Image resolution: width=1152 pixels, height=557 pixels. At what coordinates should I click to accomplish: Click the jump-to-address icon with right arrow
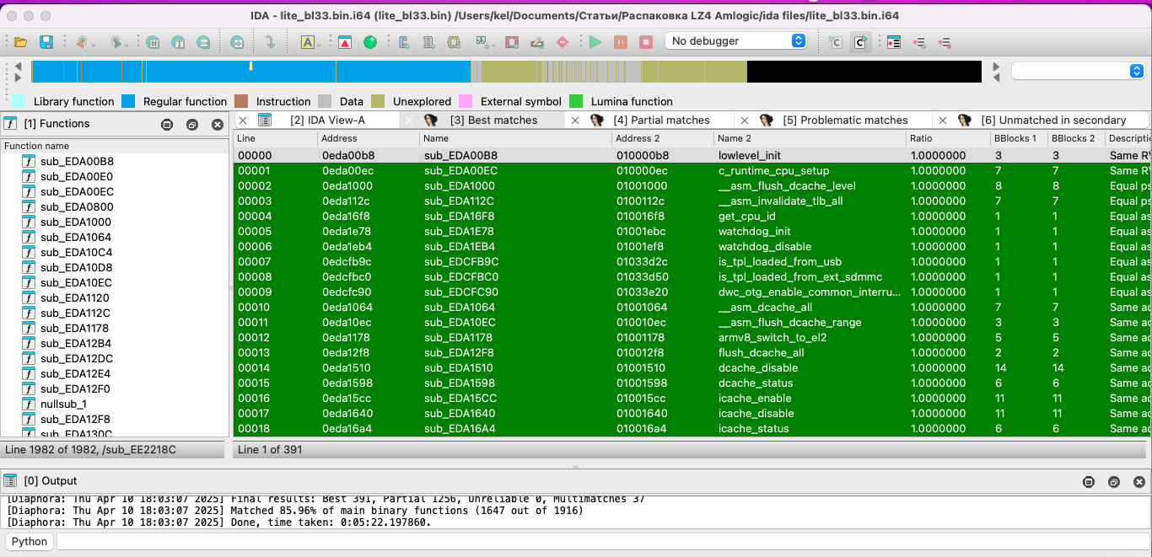(238, 41)
